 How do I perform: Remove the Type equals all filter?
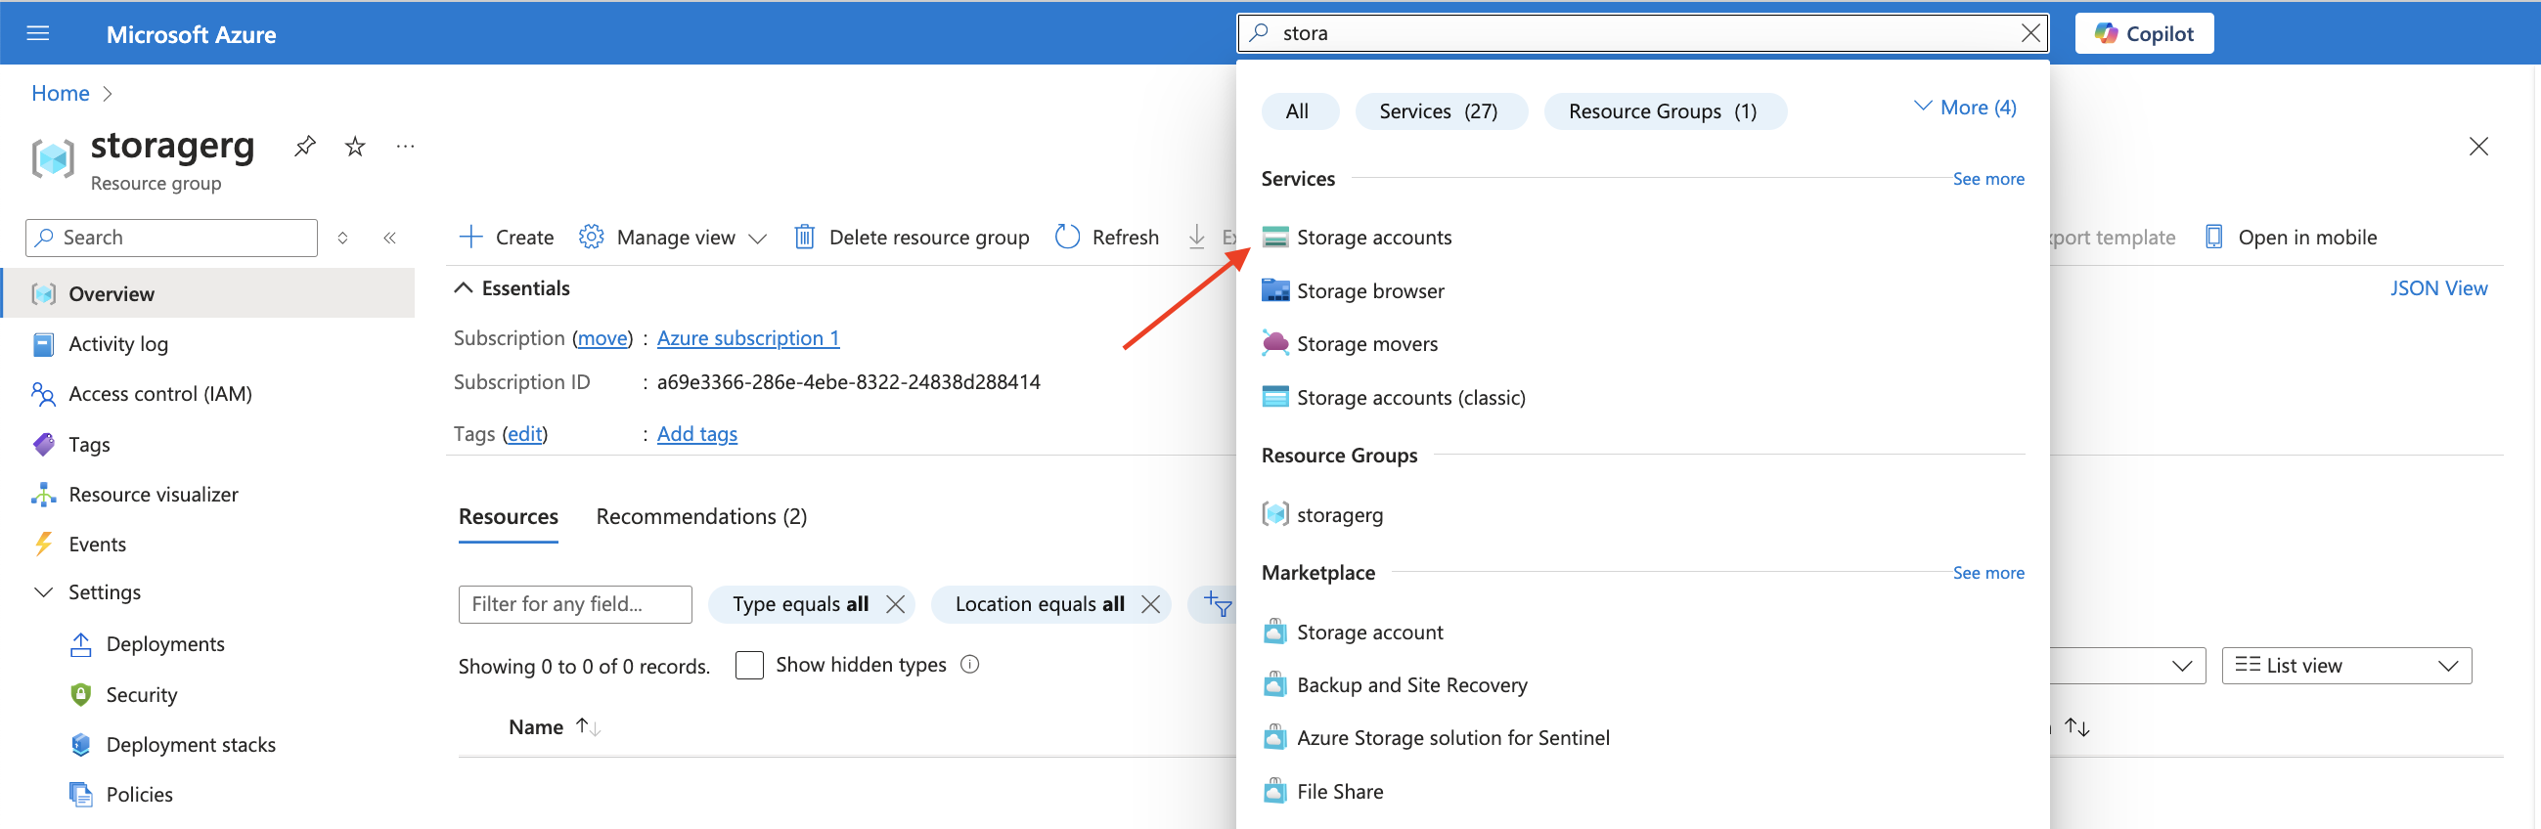coord(895,604)
